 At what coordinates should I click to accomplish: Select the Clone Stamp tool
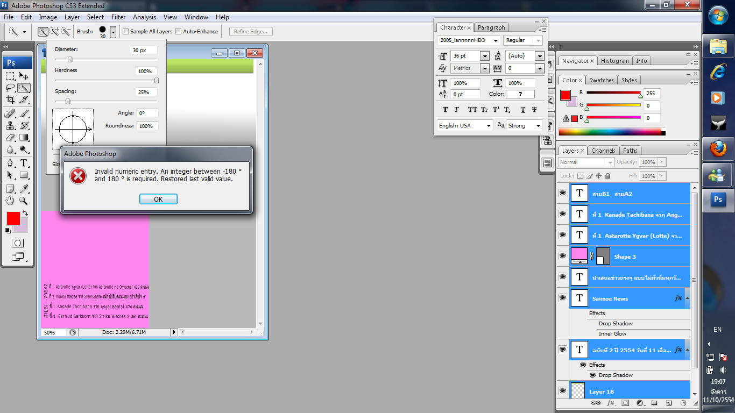point(10,125)
